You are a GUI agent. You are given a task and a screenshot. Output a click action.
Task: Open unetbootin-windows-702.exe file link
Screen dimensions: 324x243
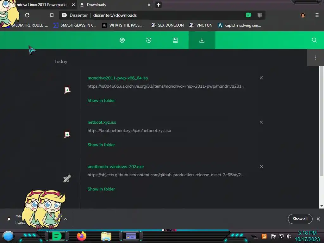pyautogui.click(x=116, y=166)
